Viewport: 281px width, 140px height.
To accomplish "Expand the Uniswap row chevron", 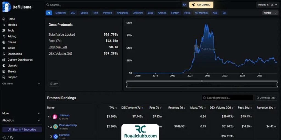I will pyautogui.click(x=48, y=117).
